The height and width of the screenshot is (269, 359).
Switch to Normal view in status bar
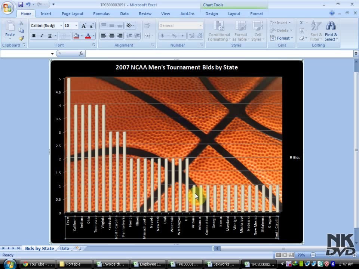pos(278,255)
